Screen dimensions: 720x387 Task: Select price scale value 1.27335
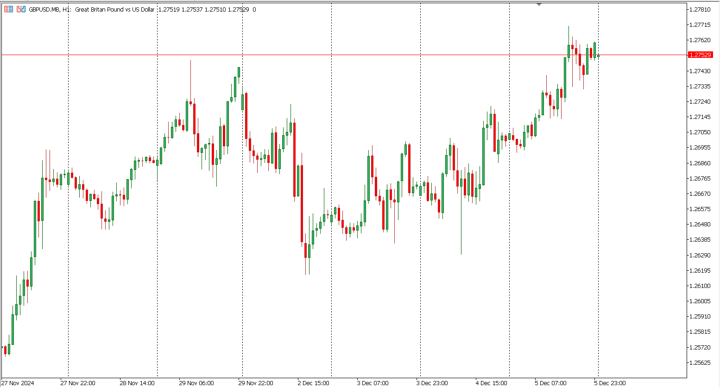pyautogui.click(x=700, y=87)
